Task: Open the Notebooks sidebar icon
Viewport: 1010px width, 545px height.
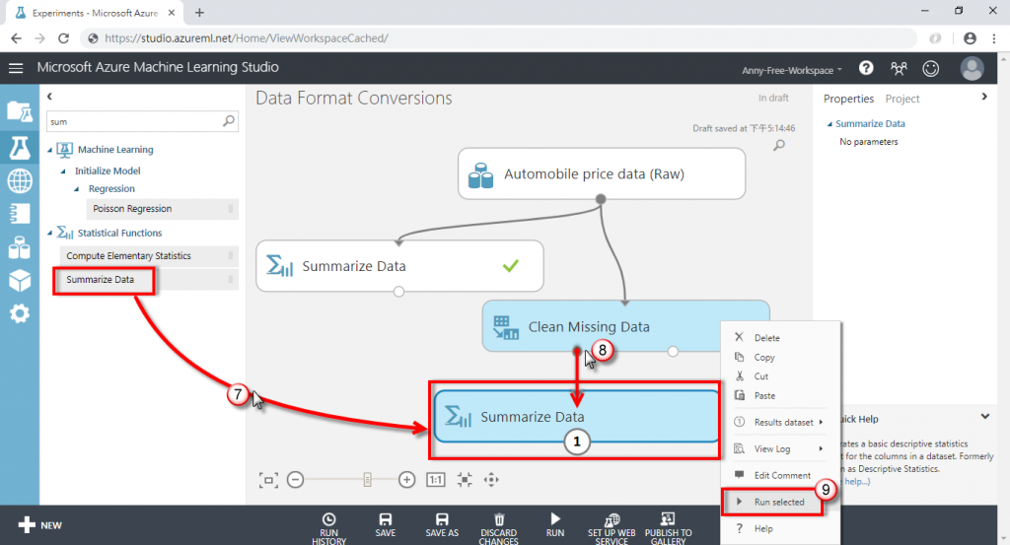Action: coord(20,214)
